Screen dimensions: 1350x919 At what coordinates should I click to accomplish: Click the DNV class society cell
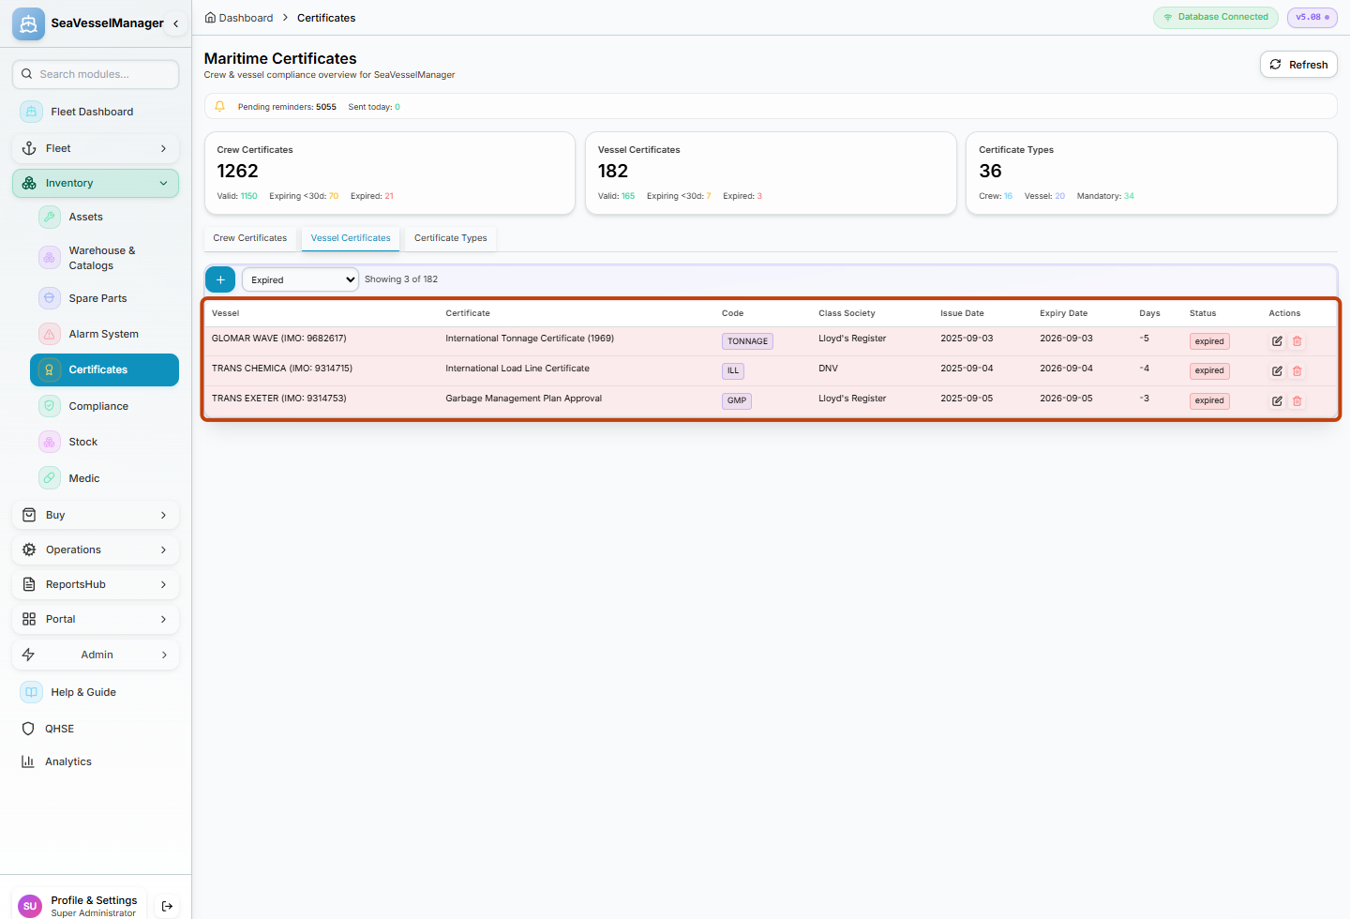point(828,369)
